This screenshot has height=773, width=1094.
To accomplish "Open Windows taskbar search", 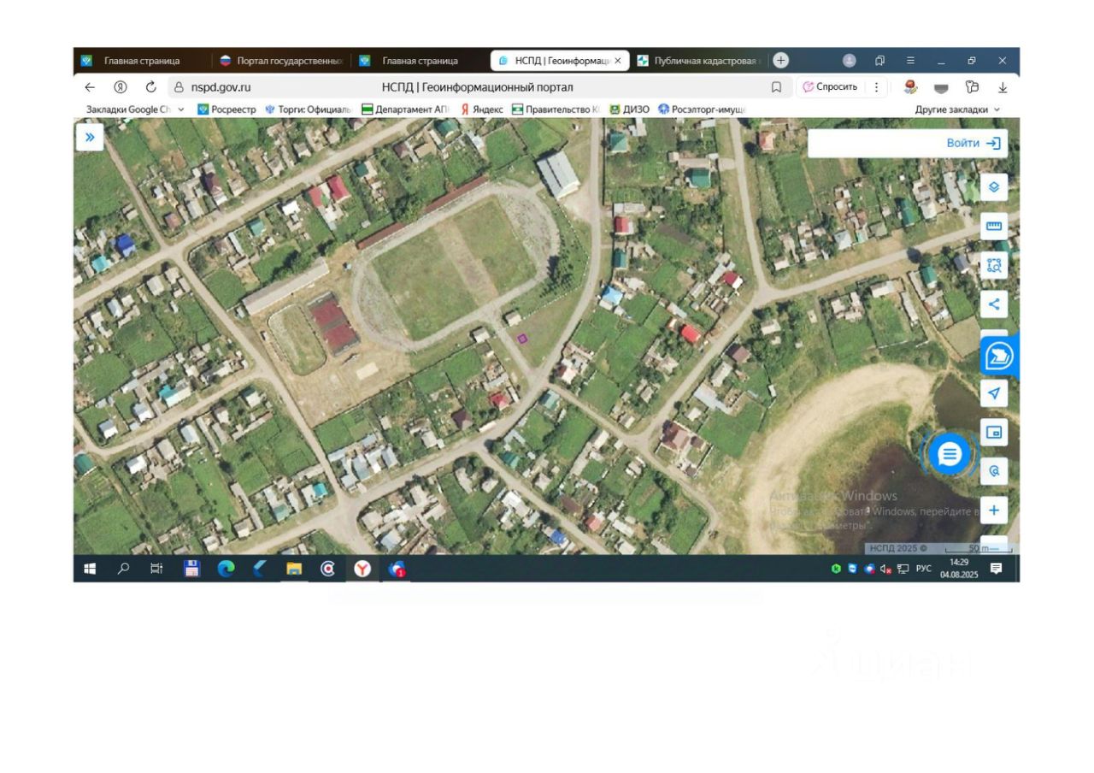I will 123,569.
